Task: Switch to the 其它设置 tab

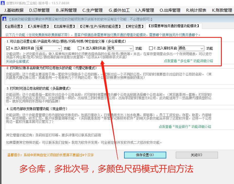Action: coord(134,26)
